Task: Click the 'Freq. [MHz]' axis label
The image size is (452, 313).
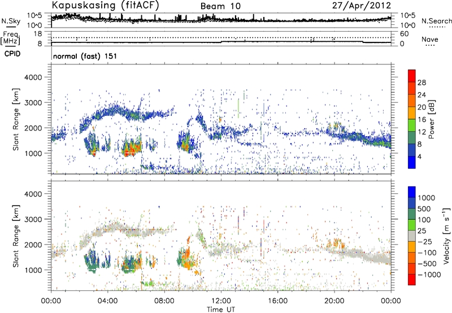Action: [10, 38]
